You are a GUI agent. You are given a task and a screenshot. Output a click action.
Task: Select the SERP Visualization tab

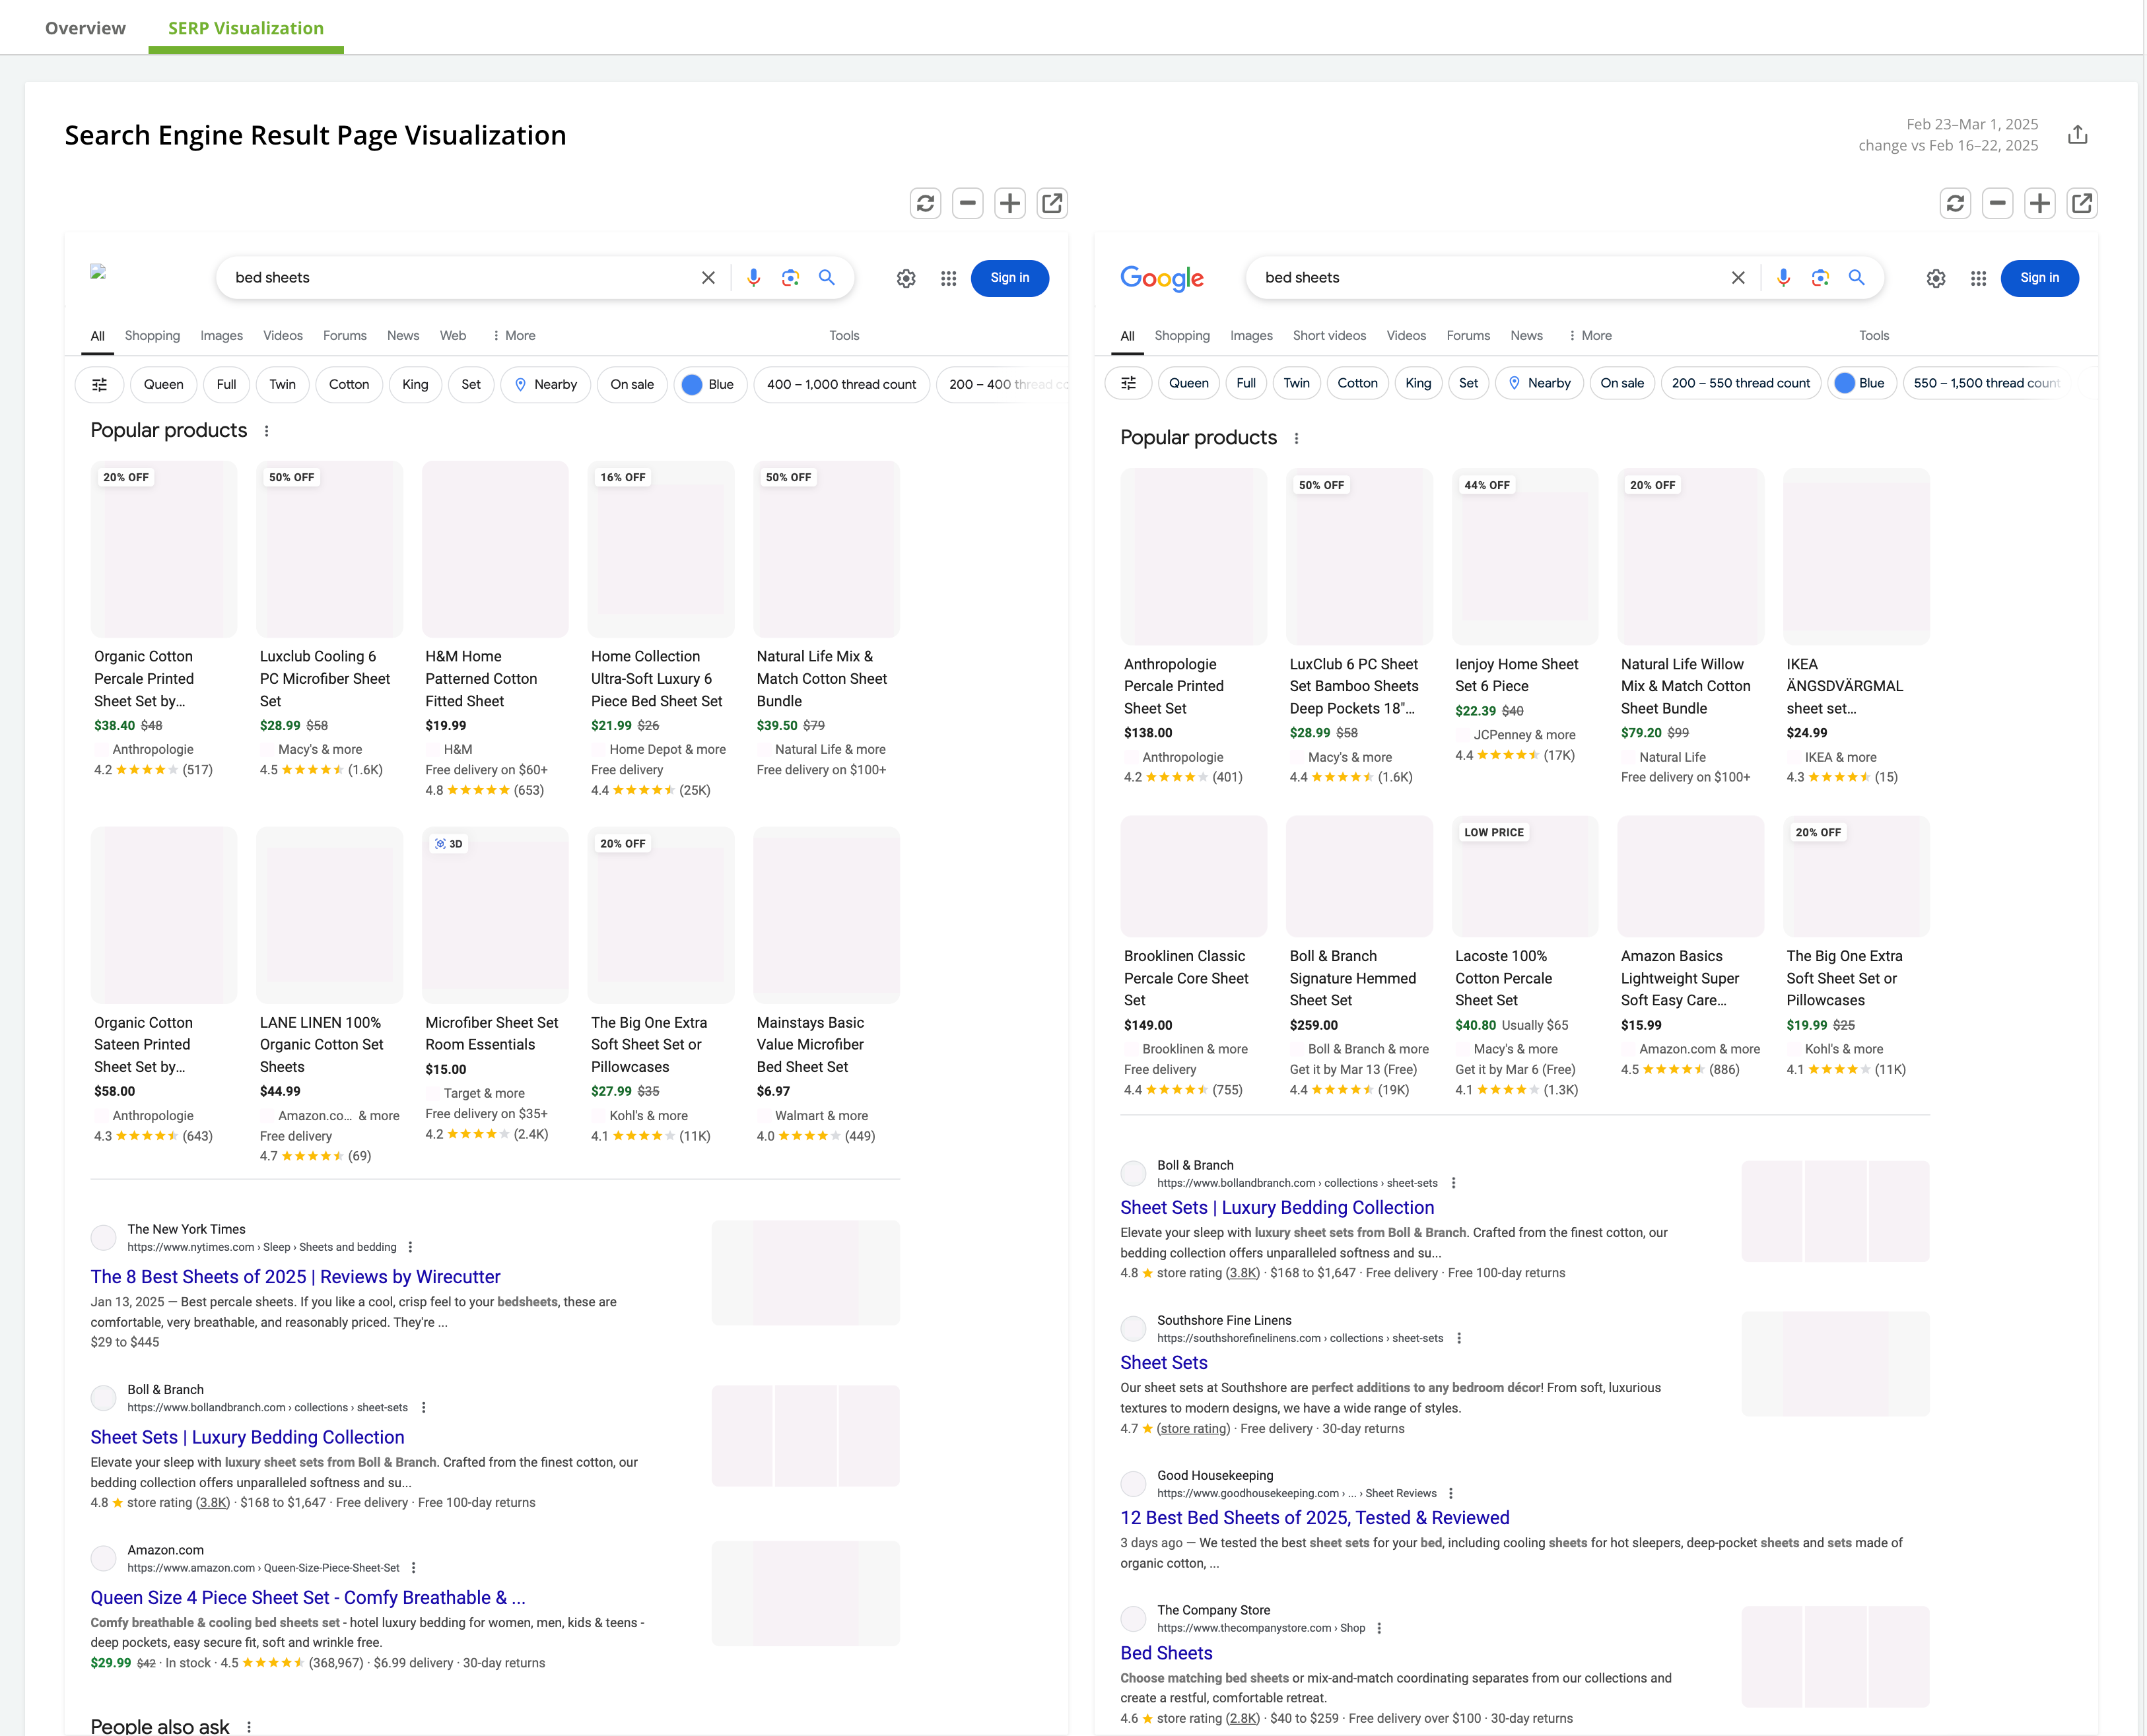tap(246, 28)
